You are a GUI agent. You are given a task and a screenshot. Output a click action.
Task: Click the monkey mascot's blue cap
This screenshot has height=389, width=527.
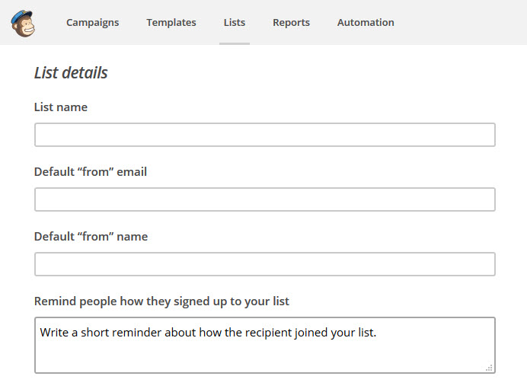(22, 17)
